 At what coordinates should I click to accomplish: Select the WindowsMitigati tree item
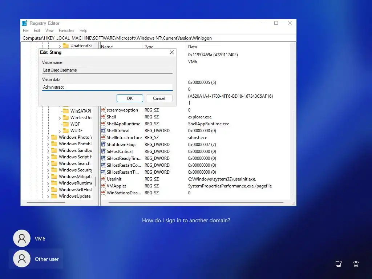point(76,176)
